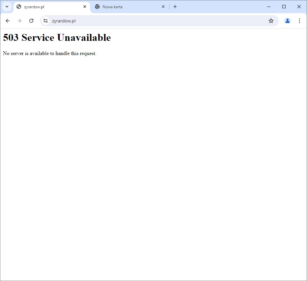This screenshot has width=307, height=281.
Task: Close the zyrardow.pl tab
Action: (85, 7)
